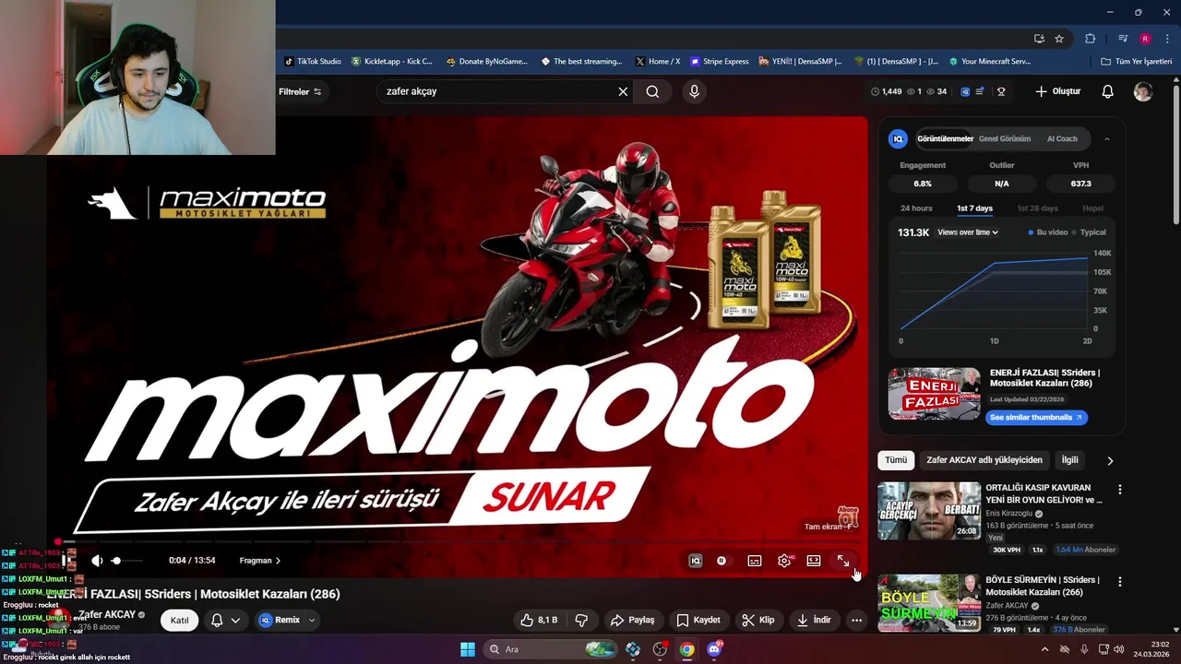This screenshot has height=664, width=1181.
Task: Click the Katıl join button
Action: [x=179, y=621]
